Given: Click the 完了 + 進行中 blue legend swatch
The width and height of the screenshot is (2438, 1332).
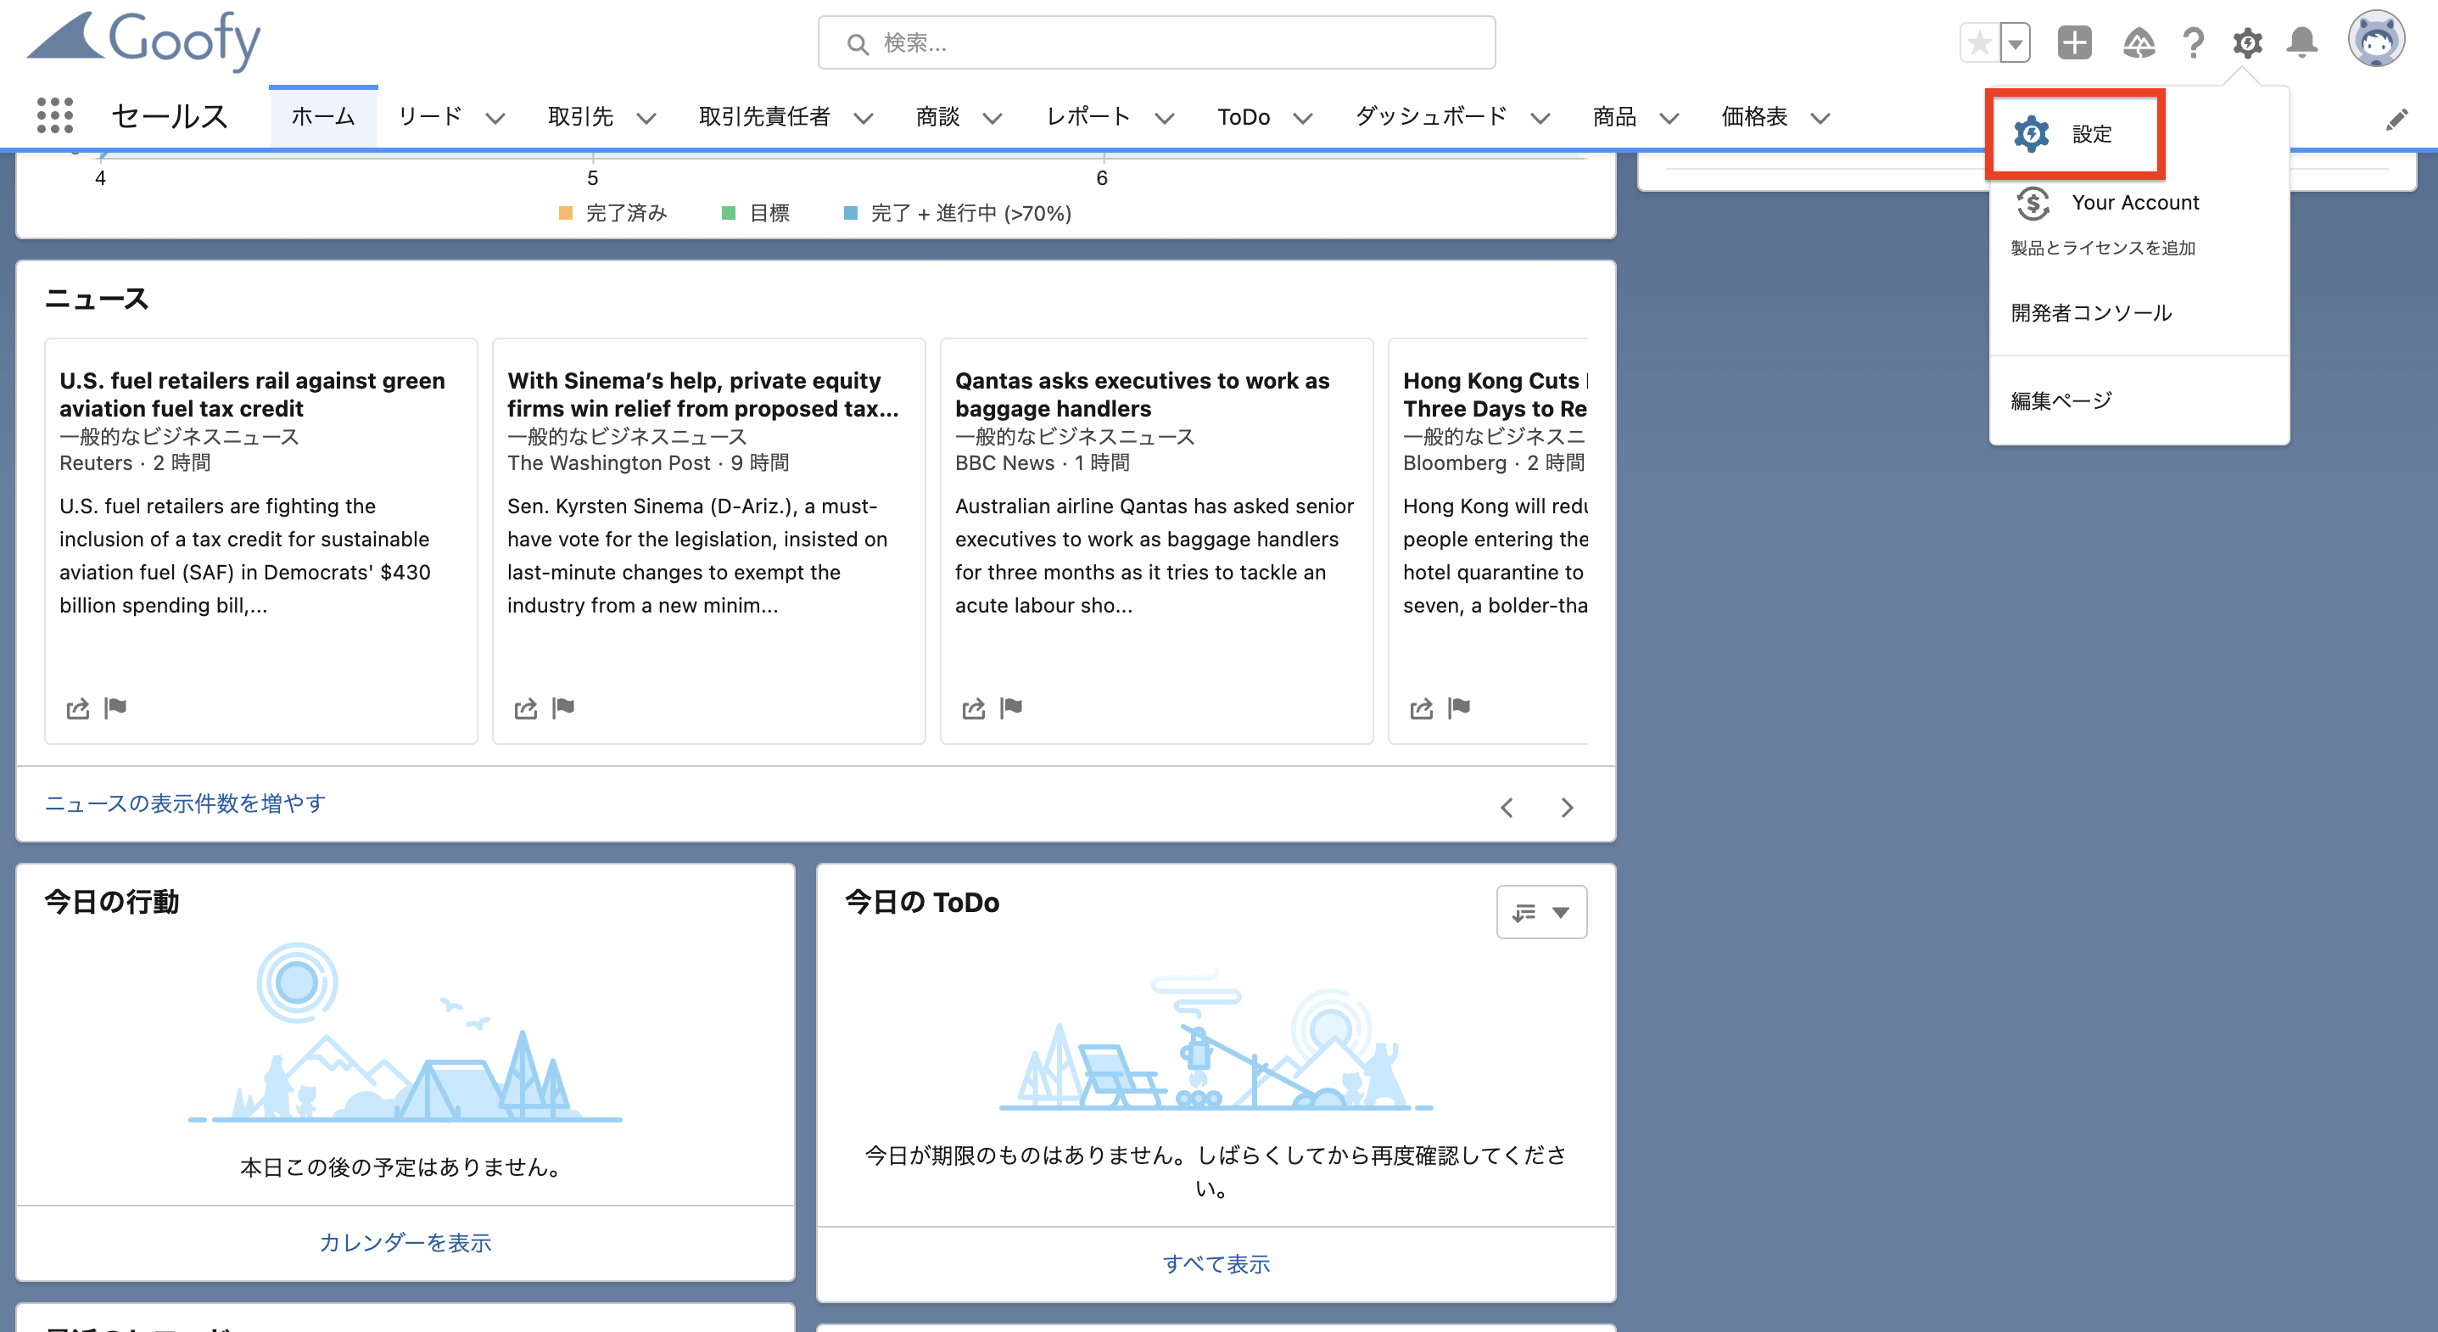Looking at the screenshot, I should [851, 213].
